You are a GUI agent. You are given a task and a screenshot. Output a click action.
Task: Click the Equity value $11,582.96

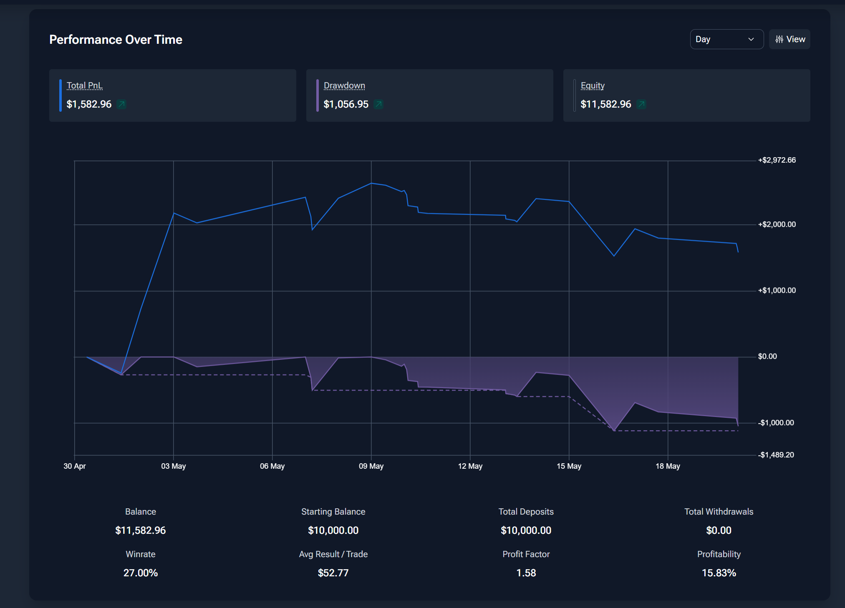click(606, 104)
